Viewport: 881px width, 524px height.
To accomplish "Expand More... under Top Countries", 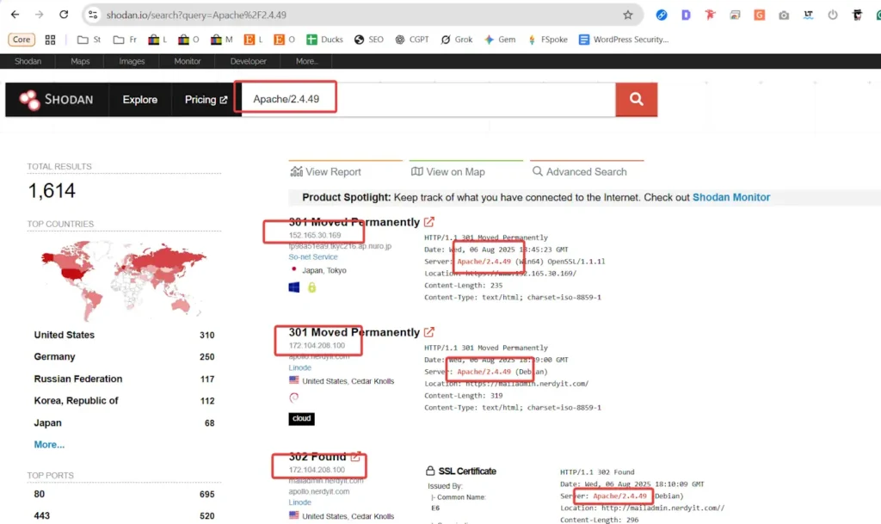I will [x=49, y=444].
